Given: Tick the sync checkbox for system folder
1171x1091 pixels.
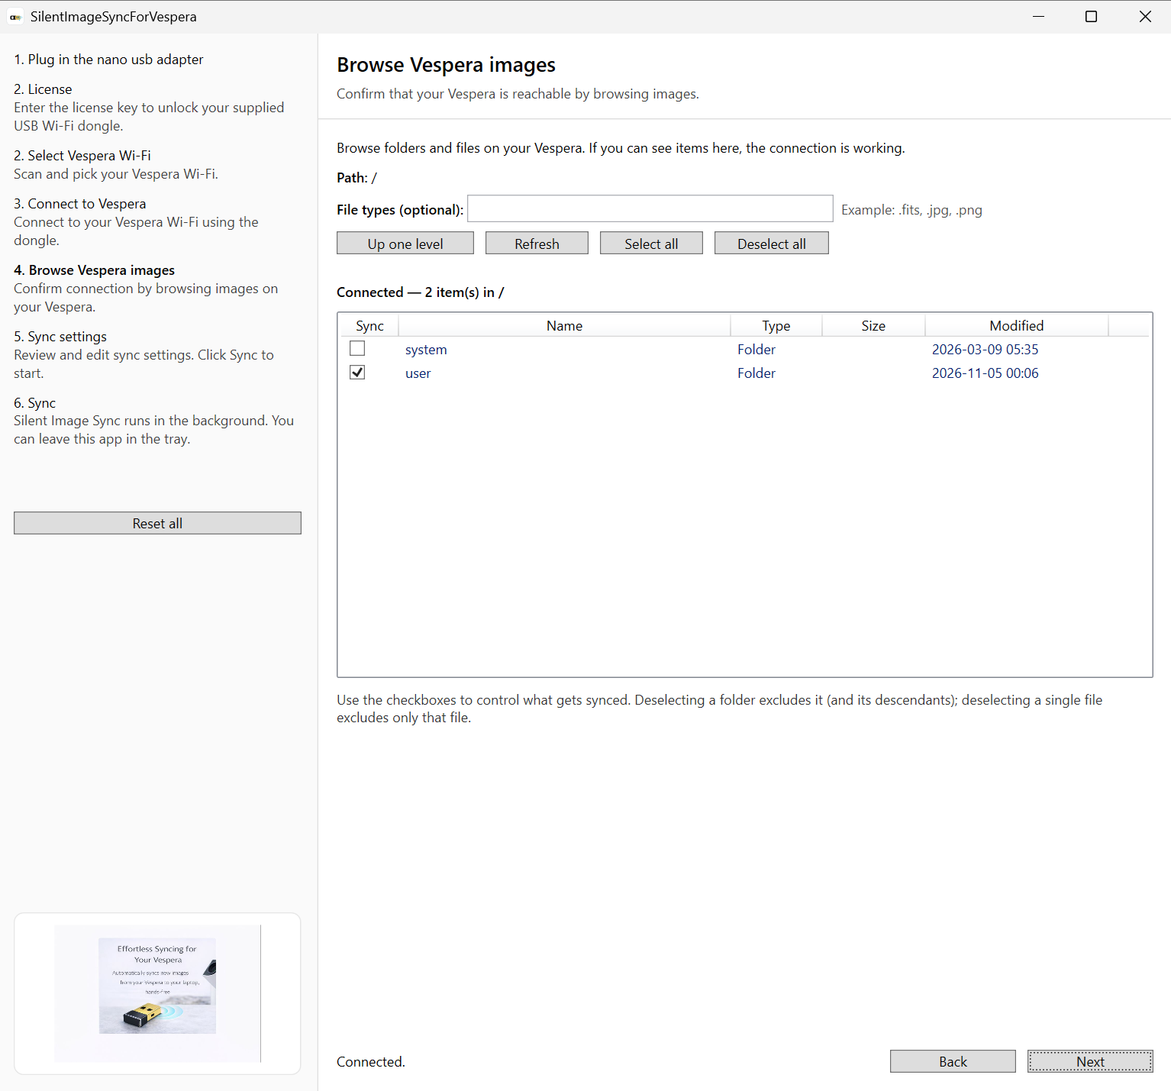Looking at the screenshot, I should pos(357,349).
